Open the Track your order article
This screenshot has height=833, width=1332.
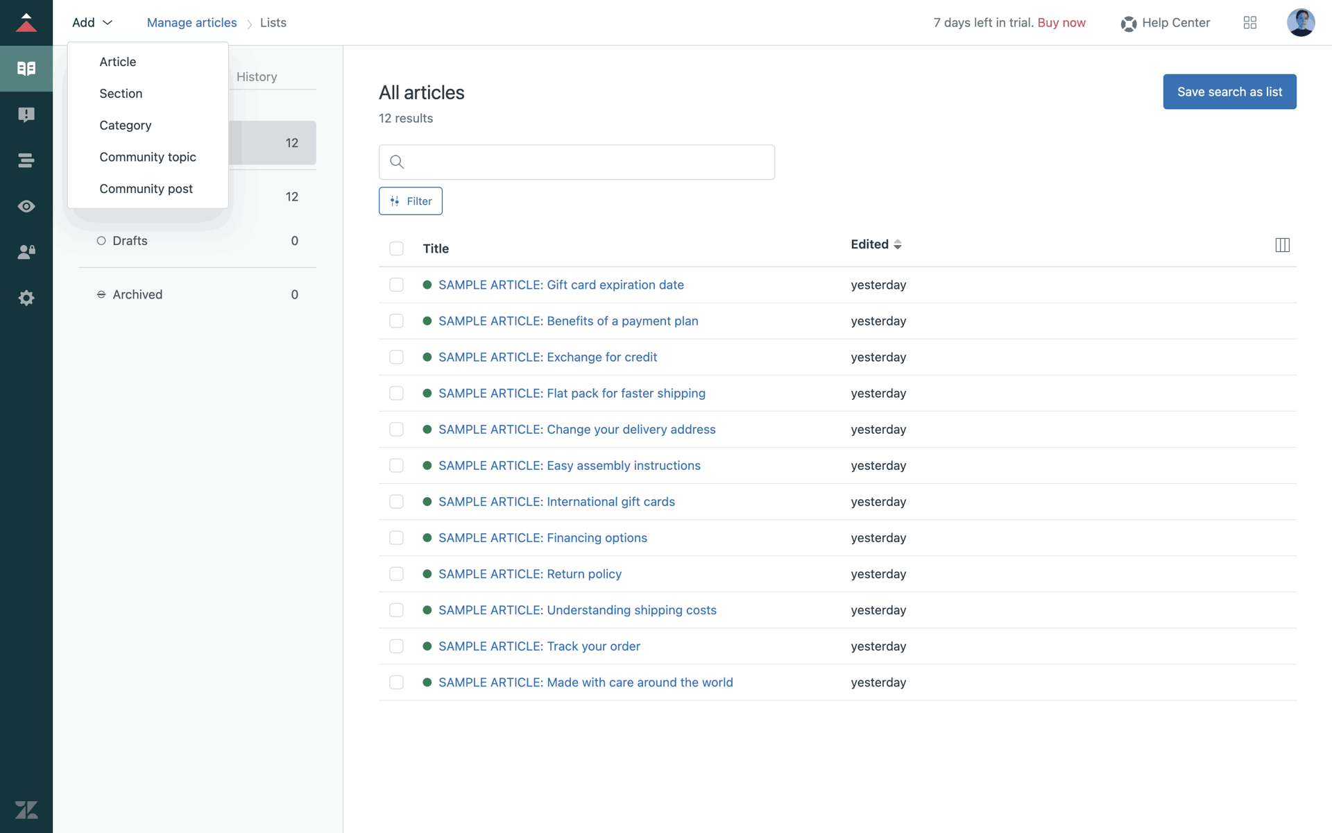coord(539,646)
